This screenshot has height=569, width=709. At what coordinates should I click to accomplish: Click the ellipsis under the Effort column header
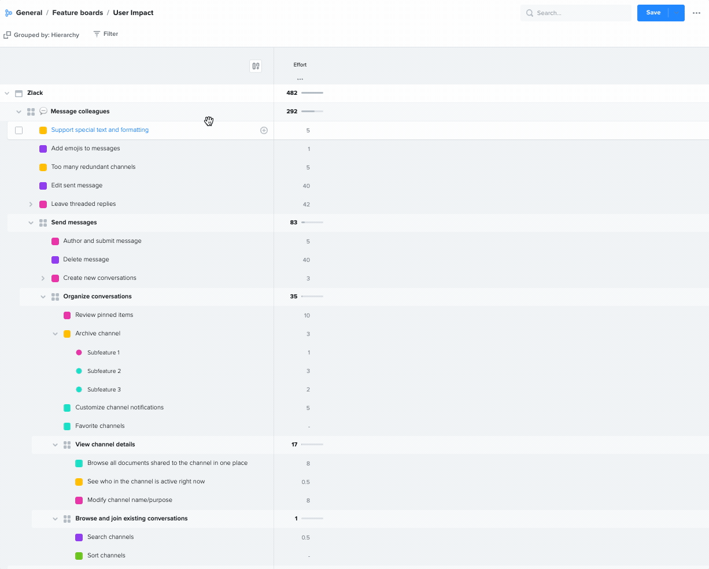pyautogui.click(x=300, y=79)
